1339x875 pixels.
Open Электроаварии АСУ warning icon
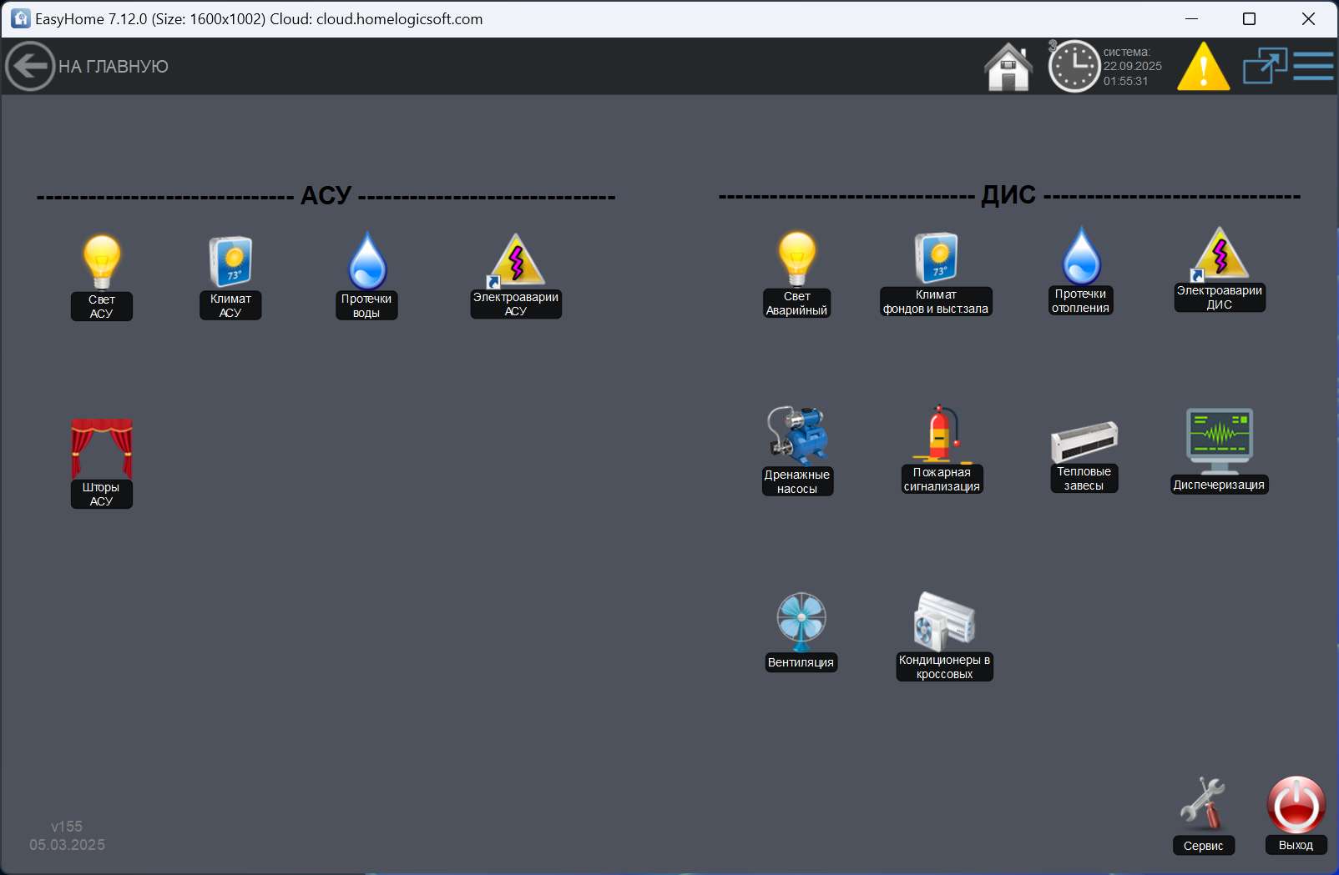click(516, 260)
